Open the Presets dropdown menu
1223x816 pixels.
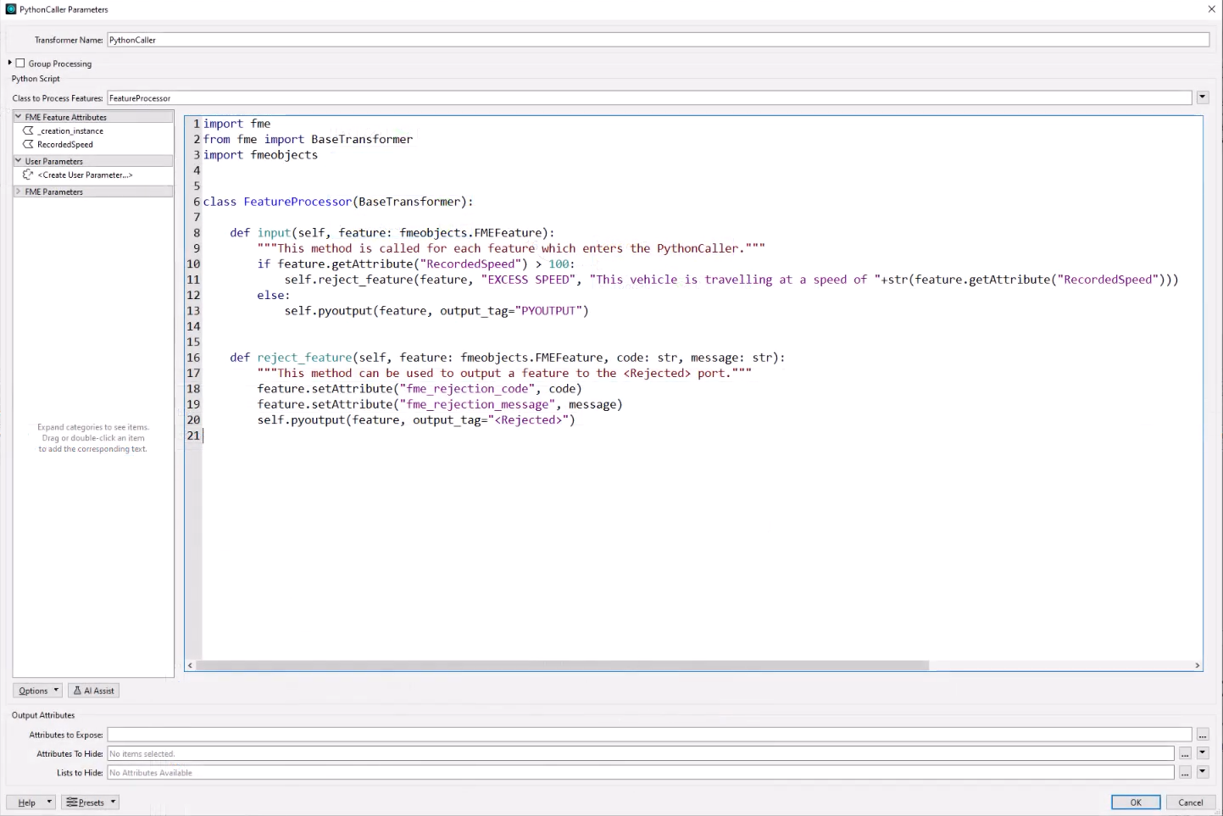click(x=90, y=802)
